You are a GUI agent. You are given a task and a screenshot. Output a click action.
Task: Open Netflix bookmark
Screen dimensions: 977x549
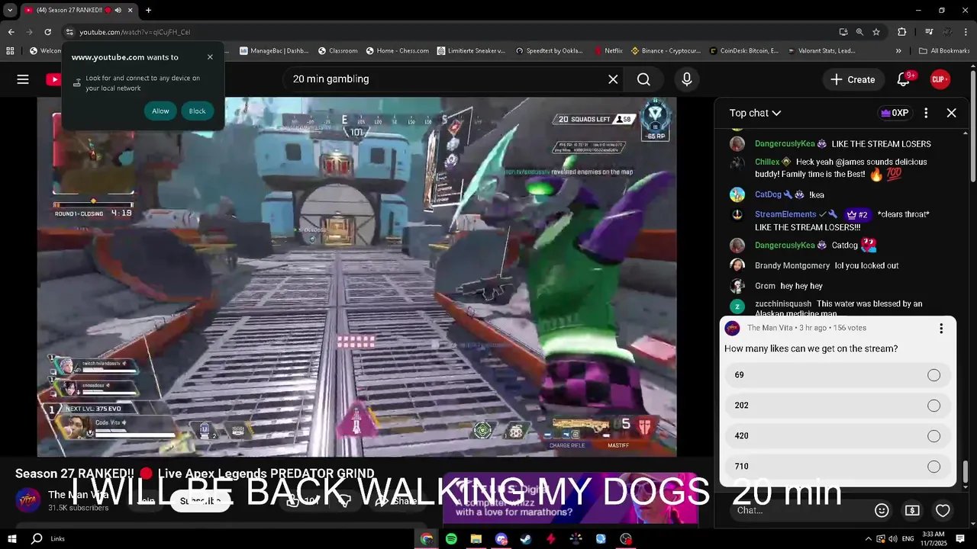tap(609, 51)
